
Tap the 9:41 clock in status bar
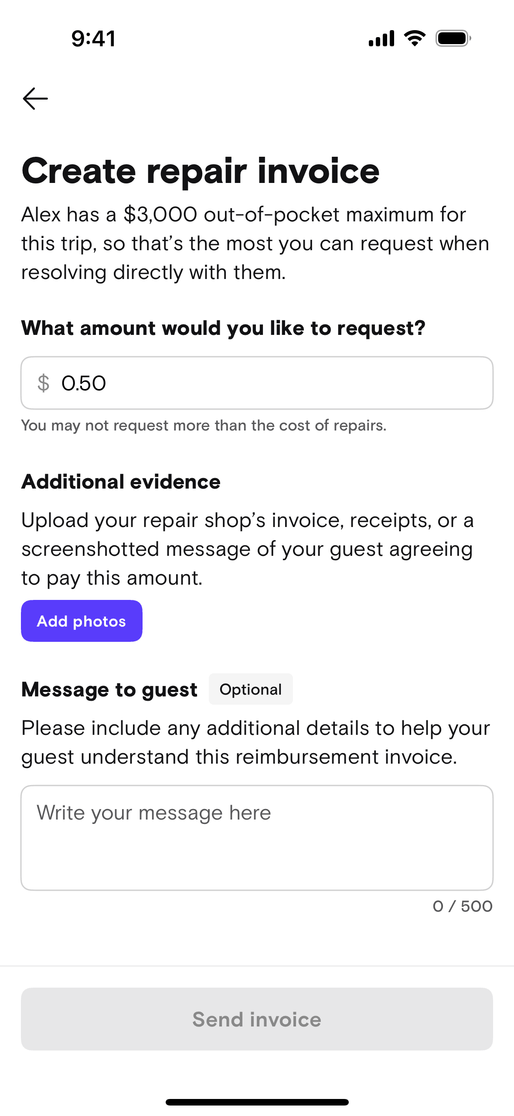point(94,38)
